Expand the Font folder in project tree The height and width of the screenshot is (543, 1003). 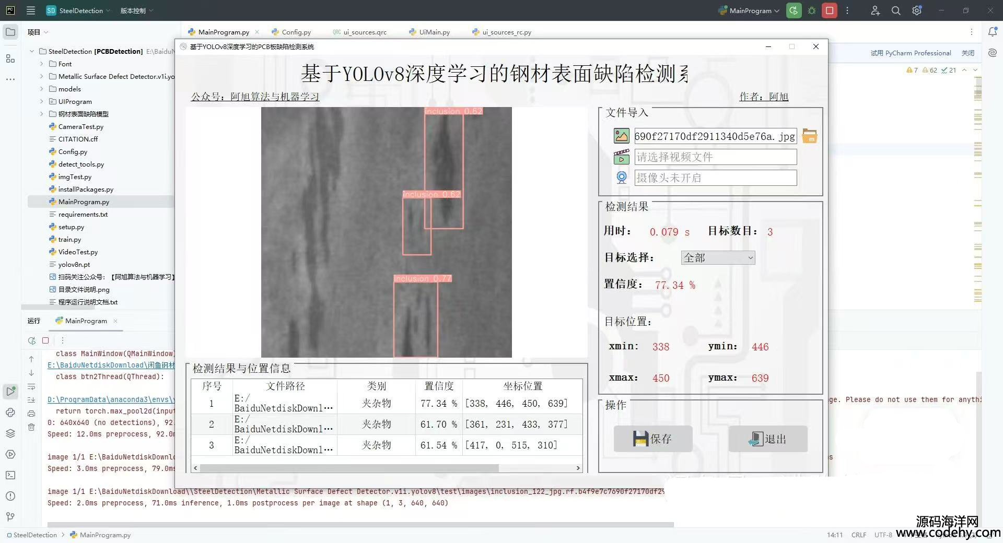coord(42,64)
